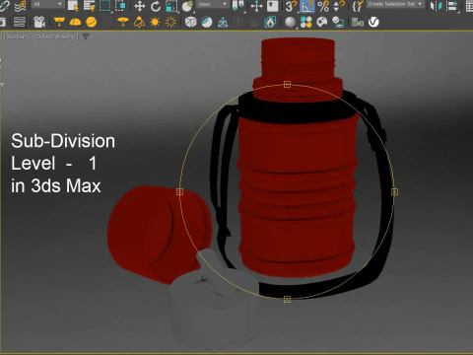
Task: Click the orange sphere light icon
Action: tap(92, 22)
